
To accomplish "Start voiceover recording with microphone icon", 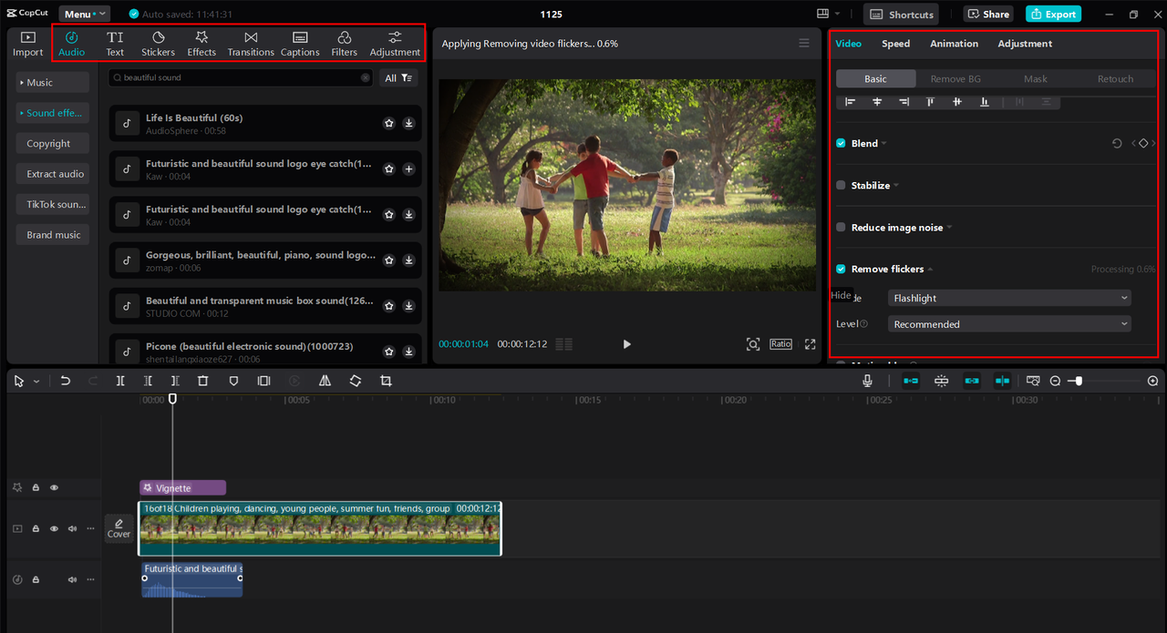I will 868,381.
